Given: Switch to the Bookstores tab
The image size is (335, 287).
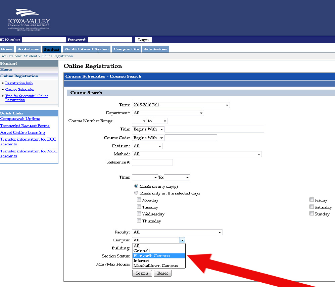Looking at the screenshot, I should [28, 49].
